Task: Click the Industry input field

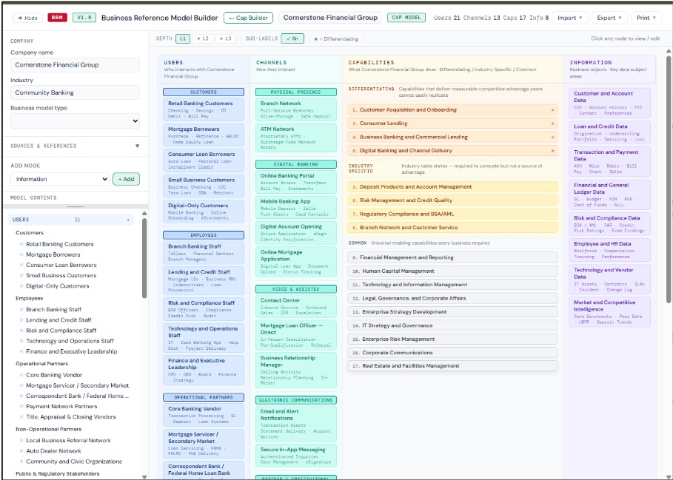Action: [75, 92]
